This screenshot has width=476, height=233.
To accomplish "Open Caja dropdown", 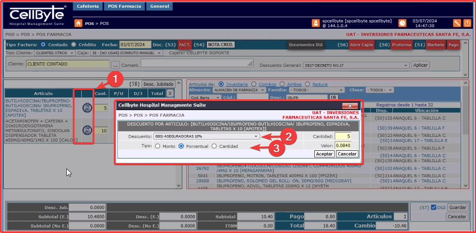I will pos(127,53).
